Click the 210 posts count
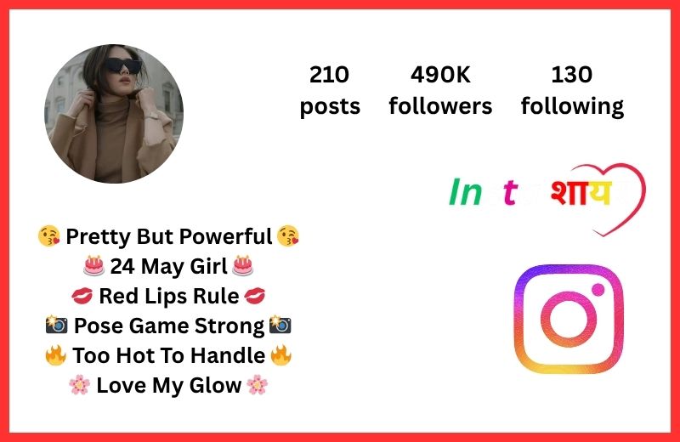The height and width of the screenshot is (442, 680). point(330,90)
